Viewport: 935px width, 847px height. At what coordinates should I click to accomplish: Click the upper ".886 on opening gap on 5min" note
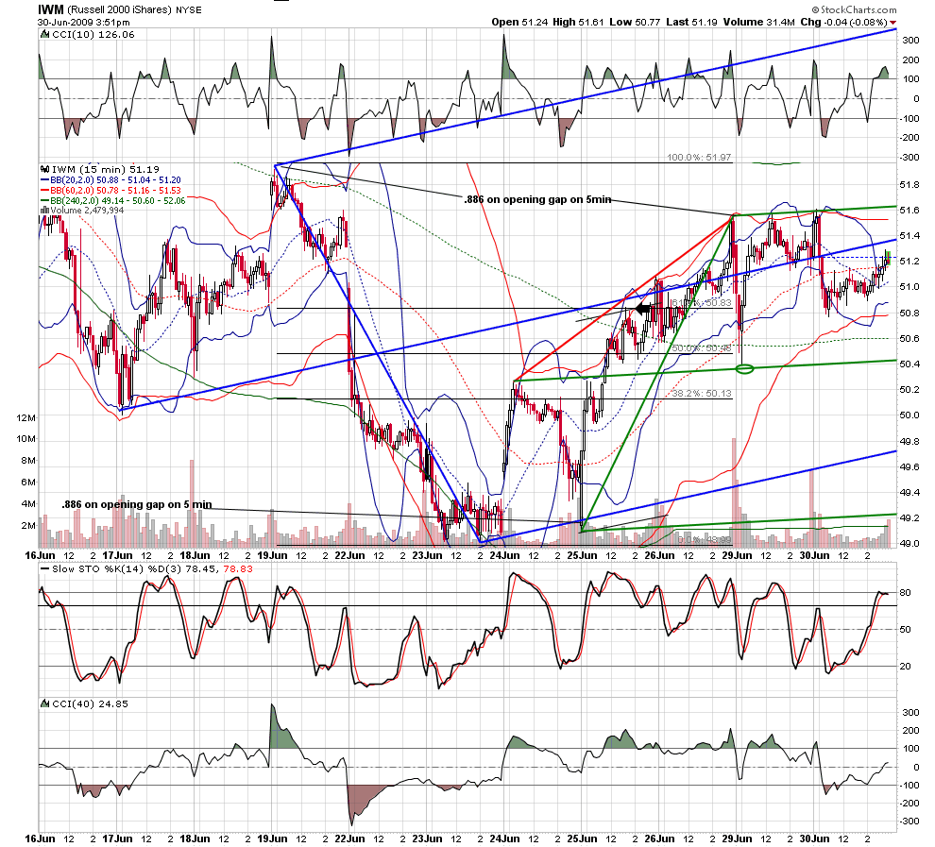(x=537, y=199)
